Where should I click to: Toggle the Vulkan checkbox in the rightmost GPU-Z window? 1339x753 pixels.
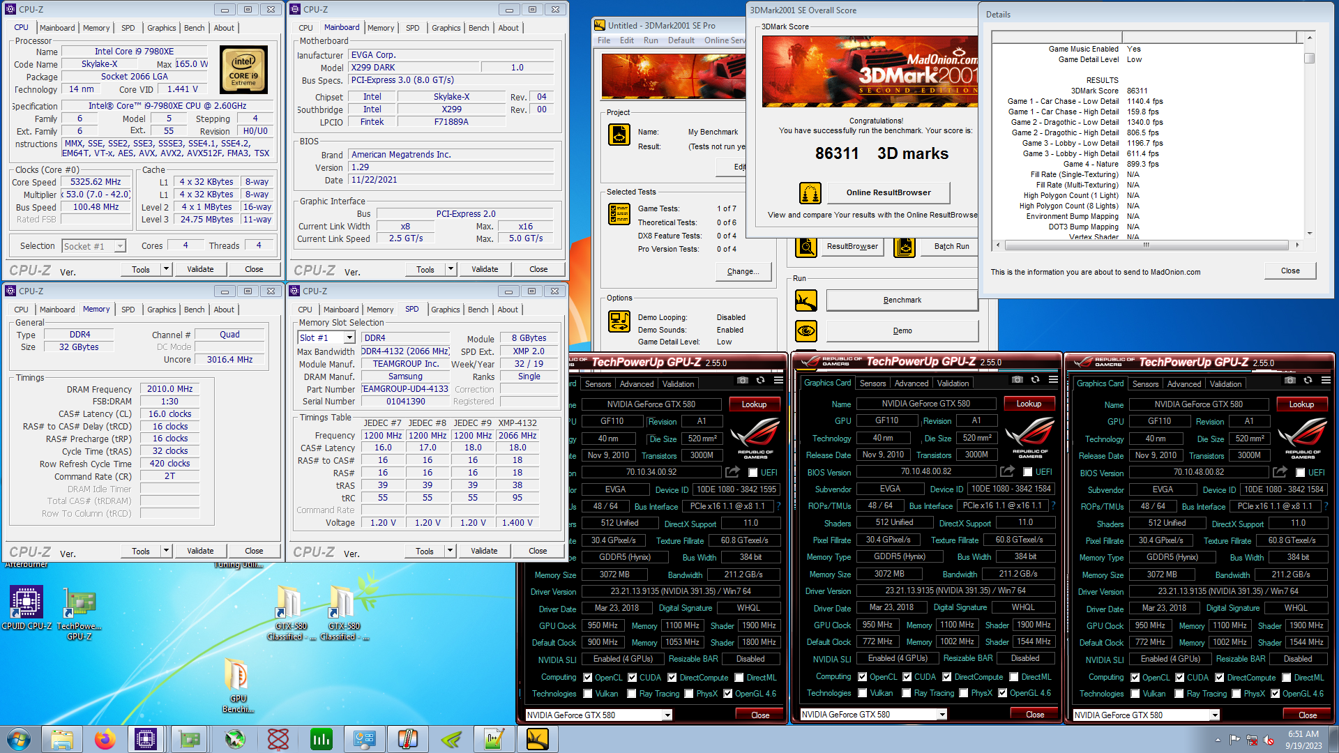tap(1135, 694)
